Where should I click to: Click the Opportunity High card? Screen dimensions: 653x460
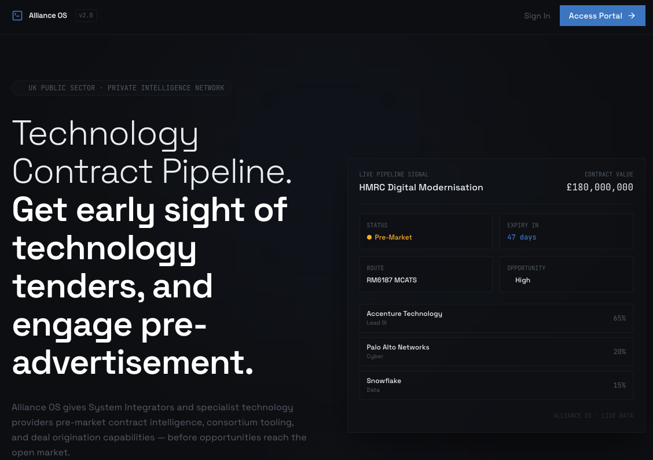pos(566,274)
